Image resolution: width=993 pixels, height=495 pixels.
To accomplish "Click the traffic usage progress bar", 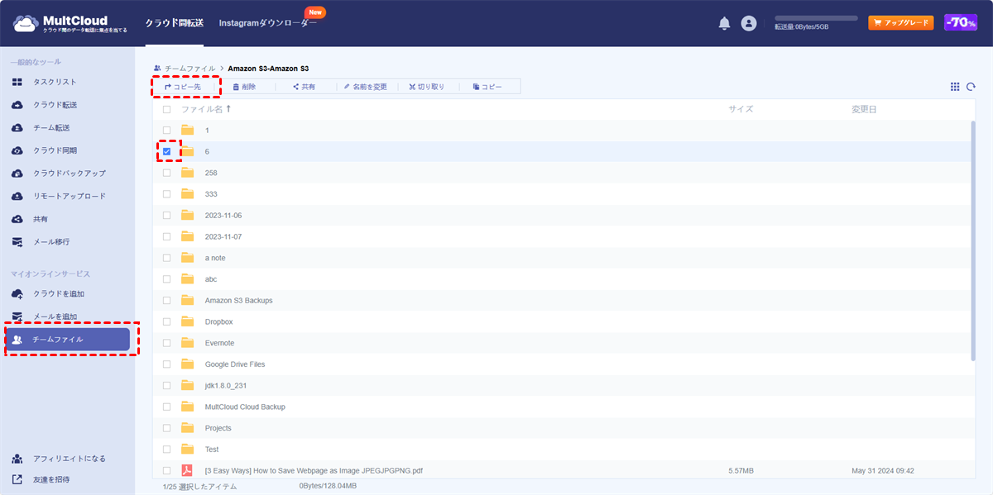I will tap(816, 17).
